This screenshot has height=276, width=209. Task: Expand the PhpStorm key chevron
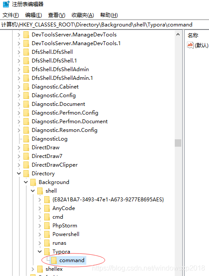click(40, 226)
